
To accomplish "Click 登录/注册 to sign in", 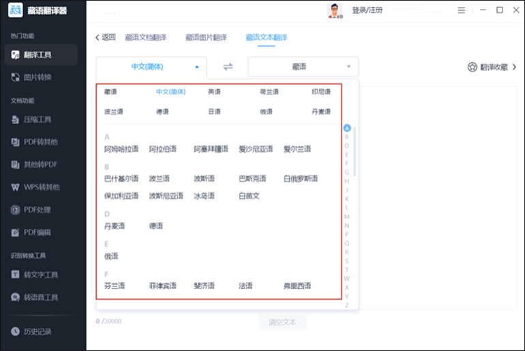I will (x=367, y=10).
